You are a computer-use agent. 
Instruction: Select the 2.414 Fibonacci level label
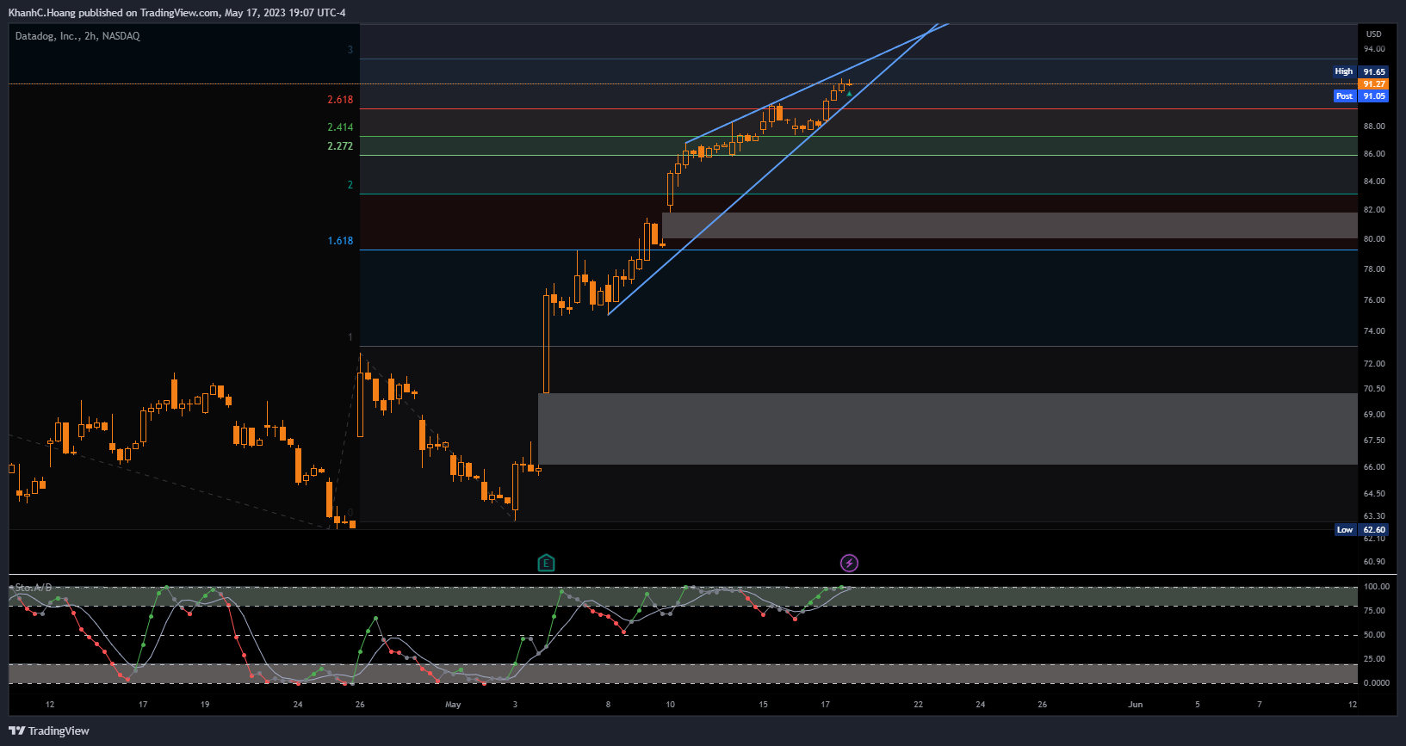[x=340, y=127]
